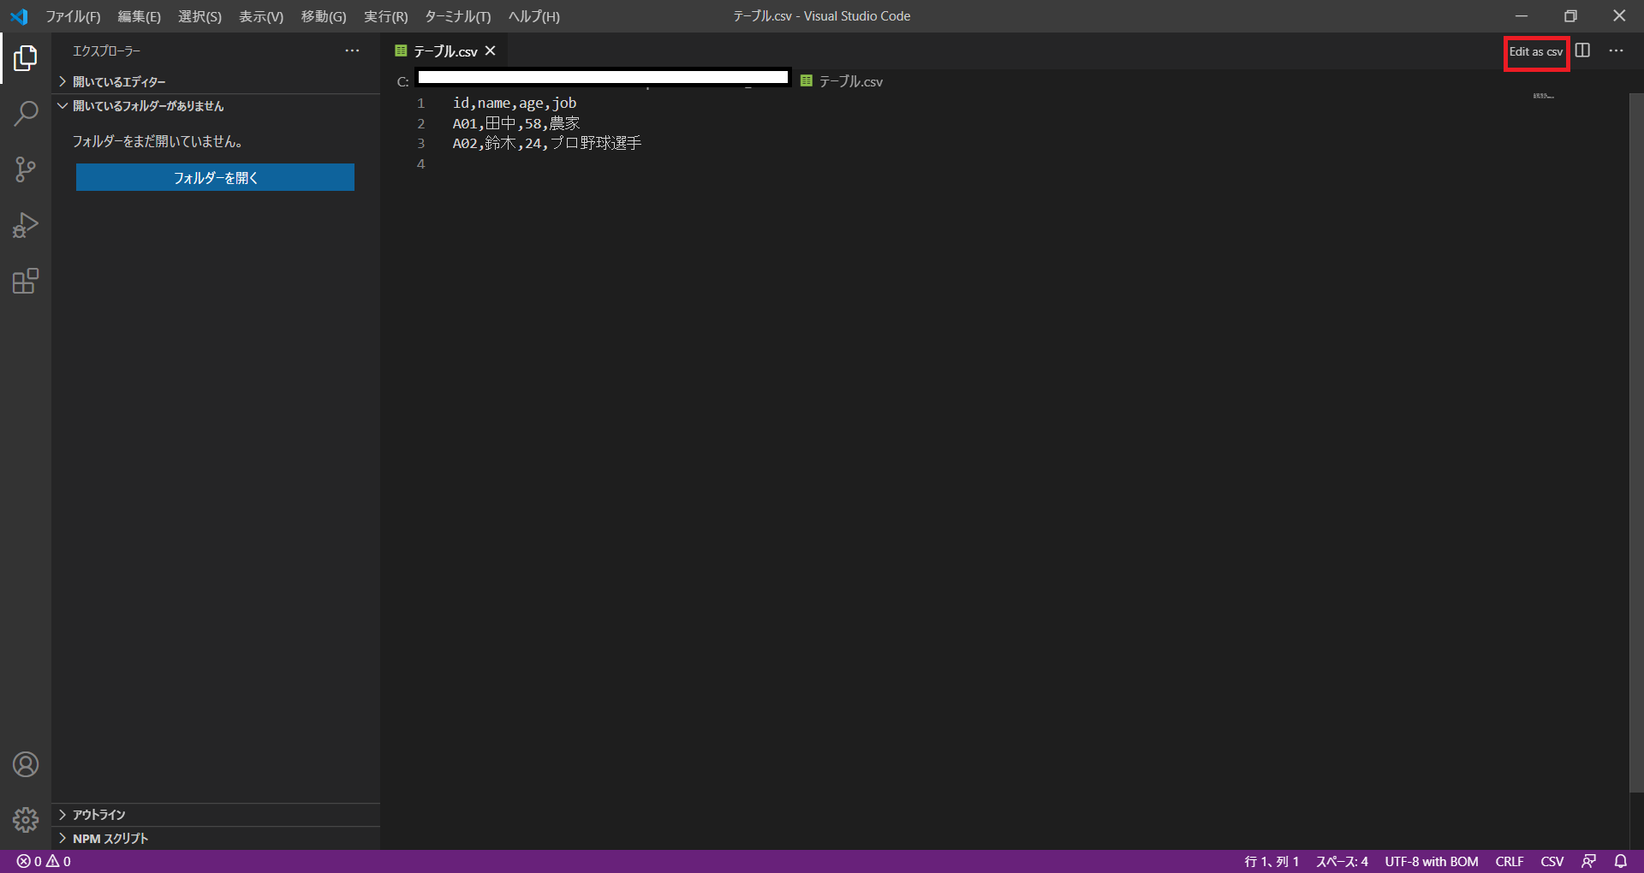This screenshot has height=873, width=1644.
Task: Open the ターミナル(T) menu
Action: [458, 16]
